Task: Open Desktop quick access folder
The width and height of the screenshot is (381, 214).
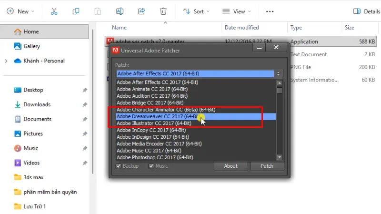Action: (33, 90)
